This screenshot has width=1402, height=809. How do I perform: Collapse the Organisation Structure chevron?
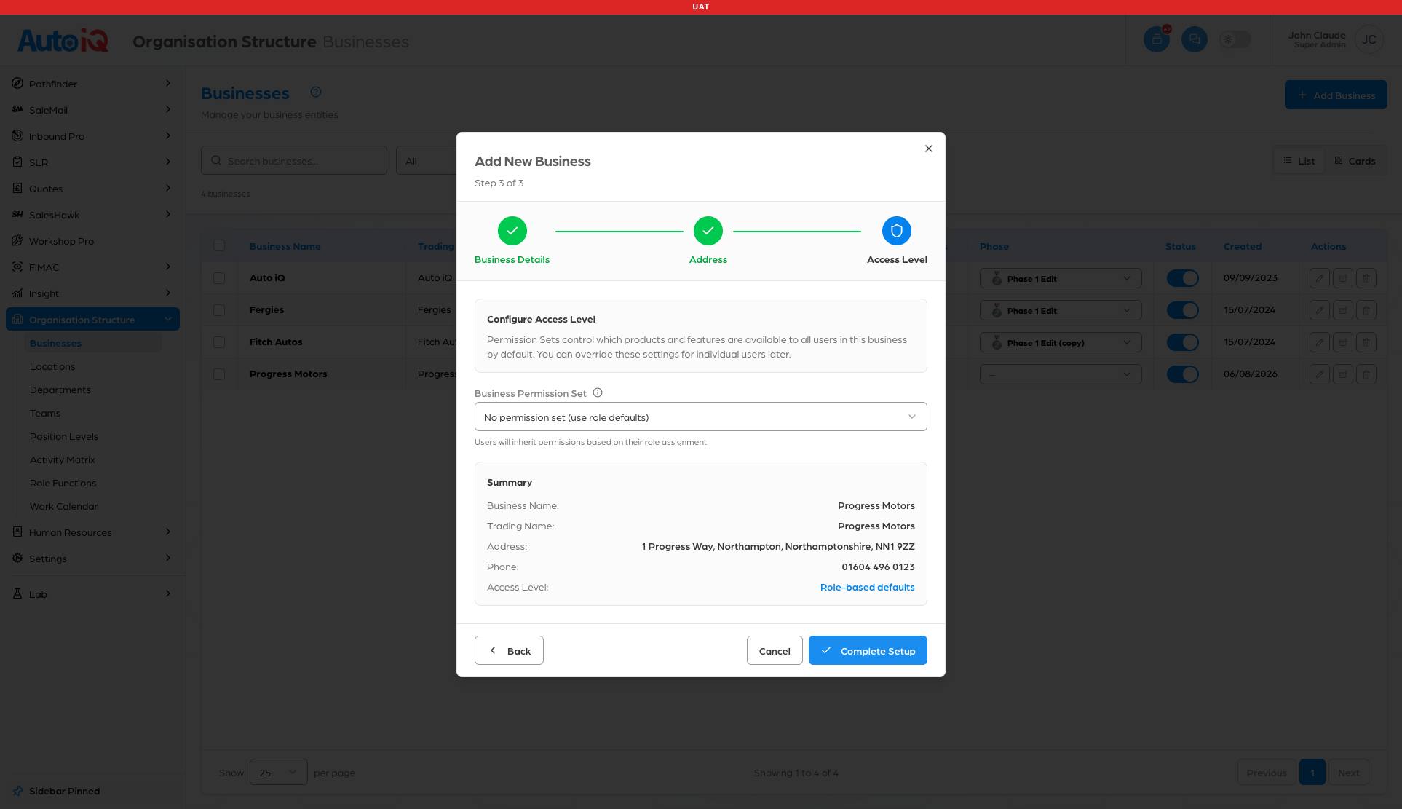coord(168,319)
